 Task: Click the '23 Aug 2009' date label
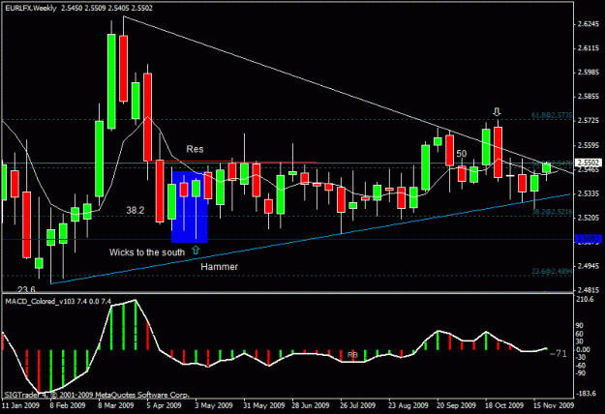coord(408,405)
